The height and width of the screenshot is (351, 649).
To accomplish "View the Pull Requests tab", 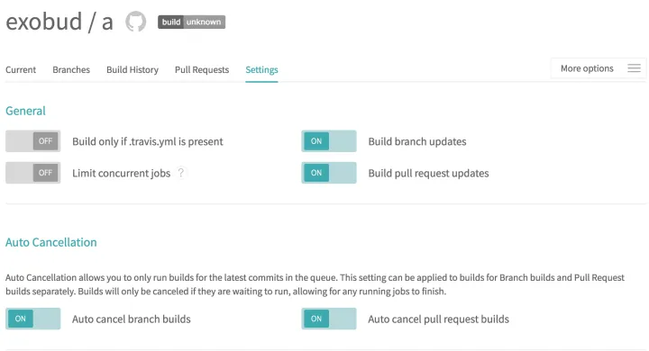I will coord(202,69).
